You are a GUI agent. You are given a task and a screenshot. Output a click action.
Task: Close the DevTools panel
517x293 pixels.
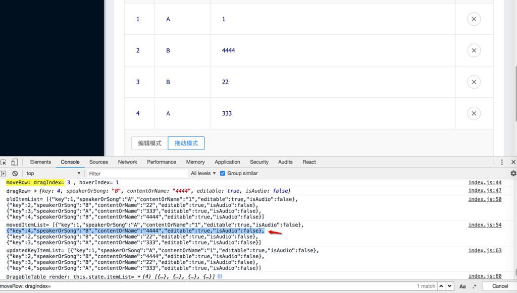[x=513, y=162]
